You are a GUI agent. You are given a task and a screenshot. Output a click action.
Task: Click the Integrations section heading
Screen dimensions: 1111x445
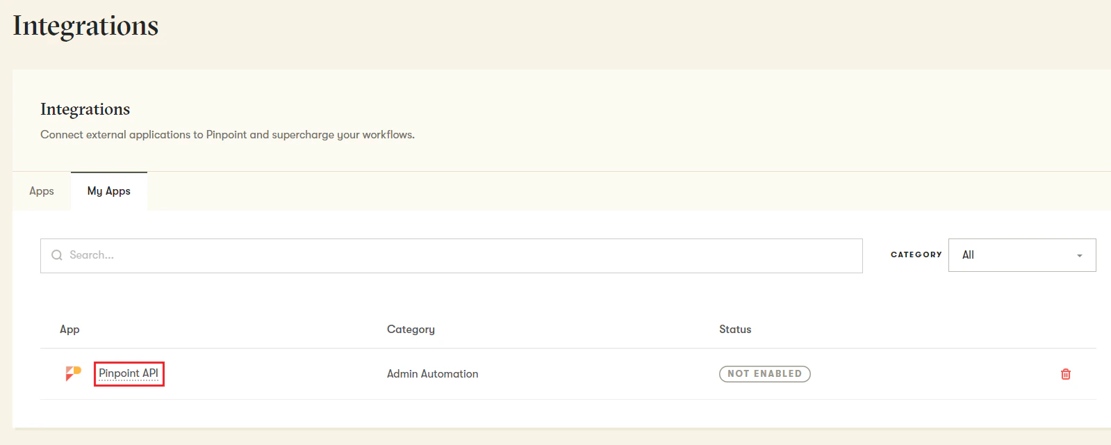pos(85,109)
